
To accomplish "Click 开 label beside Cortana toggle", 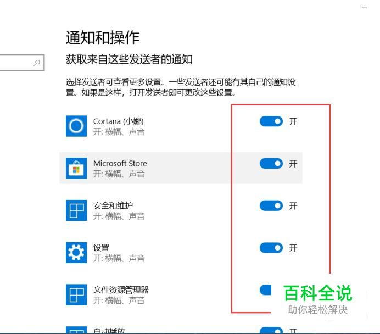I will tap(293, 121).
